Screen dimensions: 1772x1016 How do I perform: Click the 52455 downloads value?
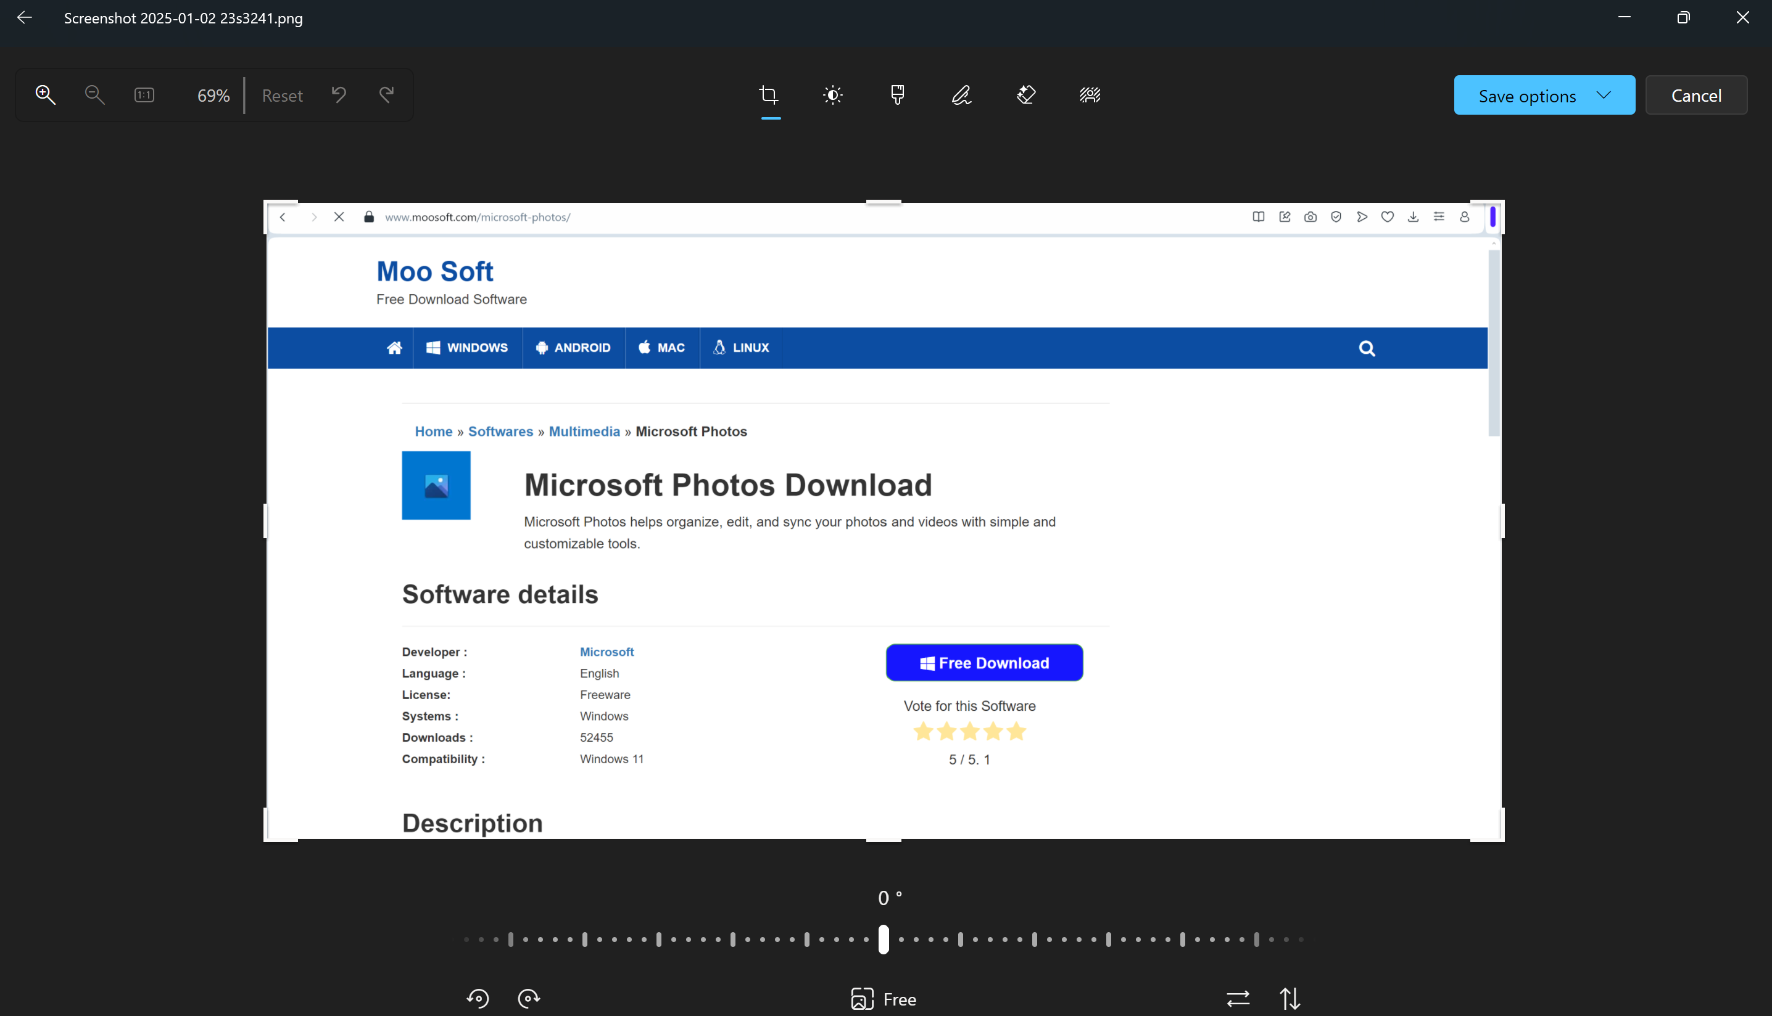tap(596, 737)
